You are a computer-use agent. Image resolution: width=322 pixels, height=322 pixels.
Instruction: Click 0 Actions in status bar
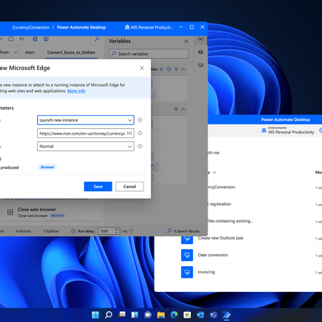[x=24, y=231]
